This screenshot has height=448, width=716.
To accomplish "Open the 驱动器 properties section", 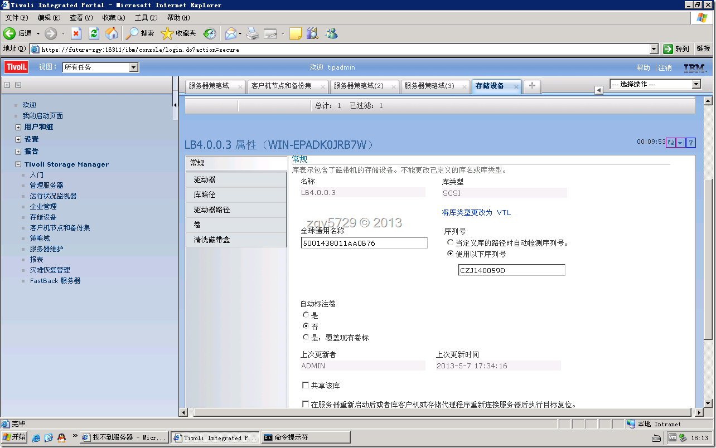I will [236, 179].
